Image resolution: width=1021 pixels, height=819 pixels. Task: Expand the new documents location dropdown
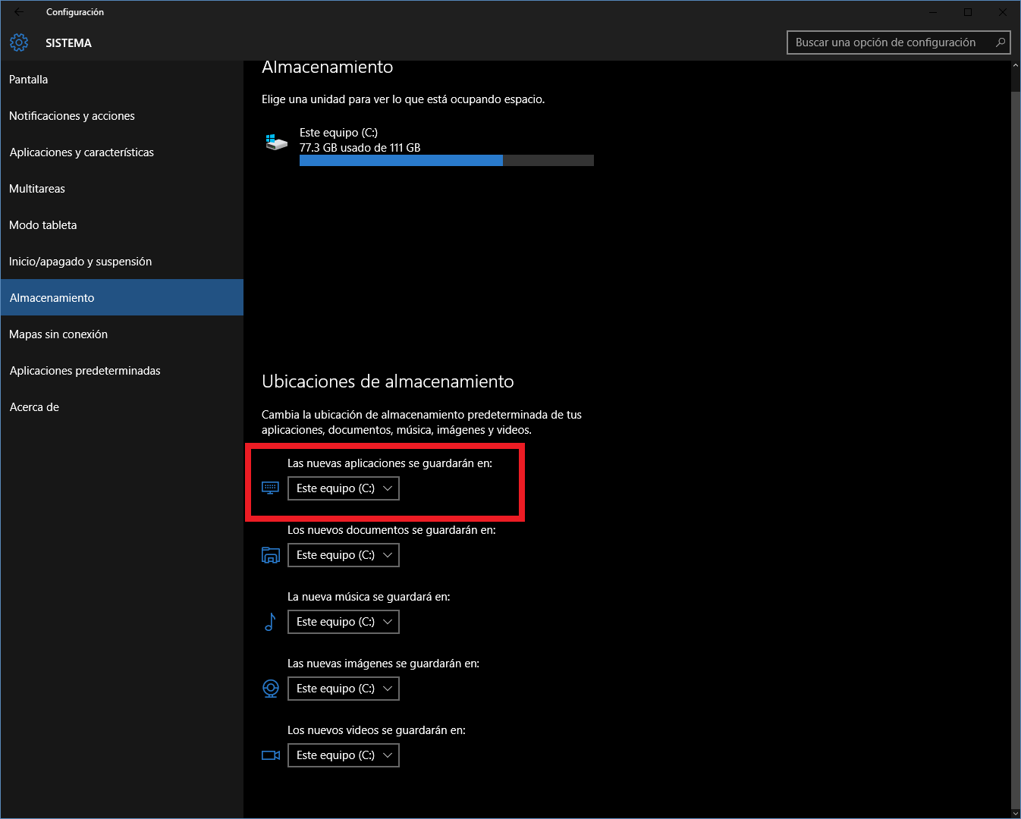(x=343, y=555)
